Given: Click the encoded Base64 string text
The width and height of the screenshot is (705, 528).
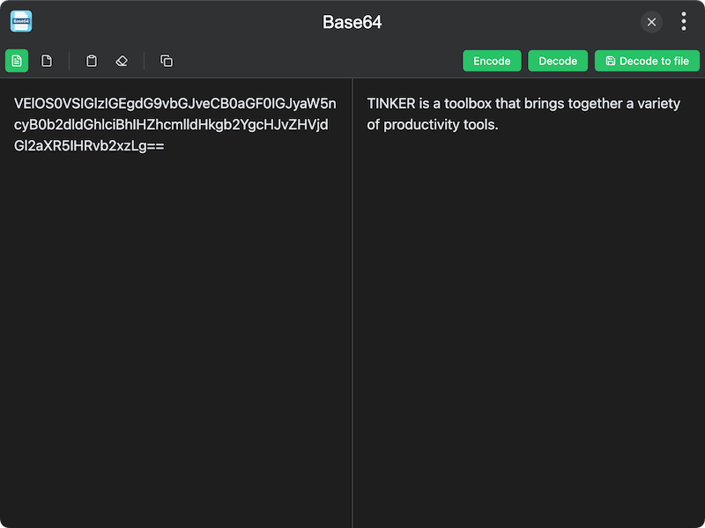Looking at the screenshot, I should coord(173,125).
